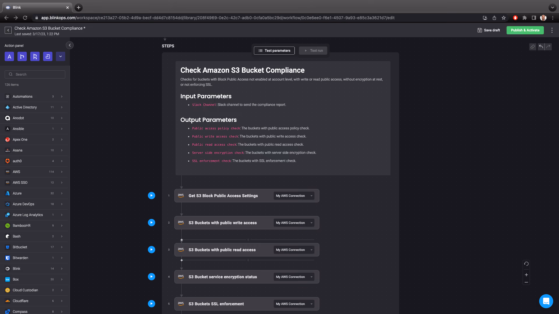This screenshot has width=559, height=314.
Task: Undo the last canvas change
Action: click(541, 47)
